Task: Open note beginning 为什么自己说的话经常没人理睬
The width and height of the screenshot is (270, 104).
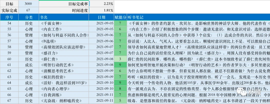Action: point(198,53)
